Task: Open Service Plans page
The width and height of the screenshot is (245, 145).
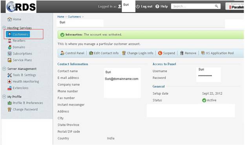Action: pos(22,60)
